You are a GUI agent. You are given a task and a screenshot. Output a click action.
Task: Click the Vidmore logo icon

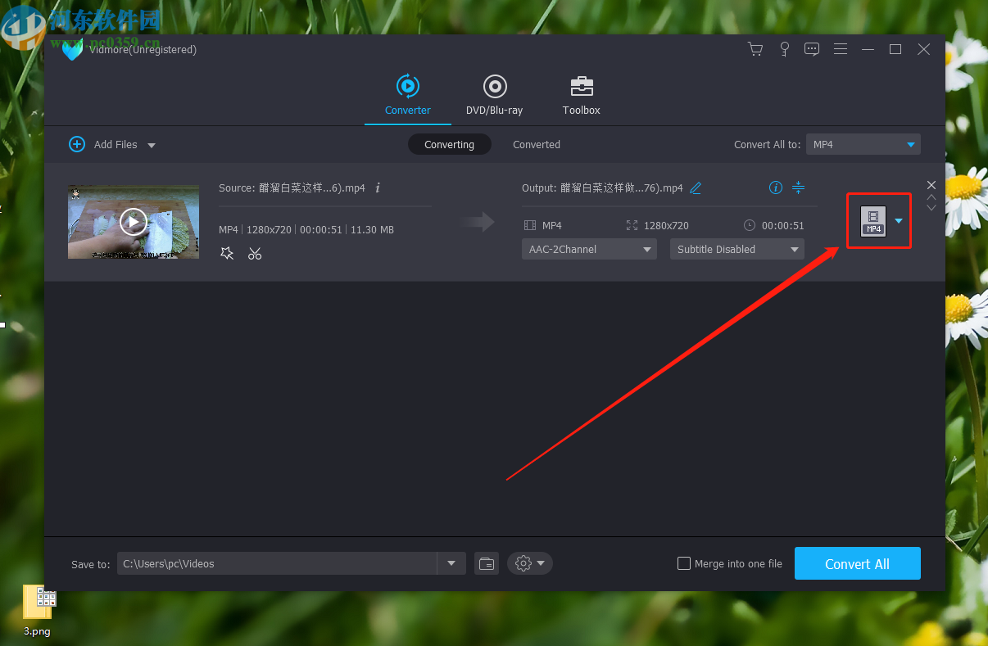click(x=72, y=50)
